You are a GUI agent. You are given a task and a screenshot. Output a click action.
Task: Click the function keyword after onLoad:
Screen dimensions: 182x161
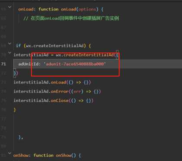tap(49, 9)
